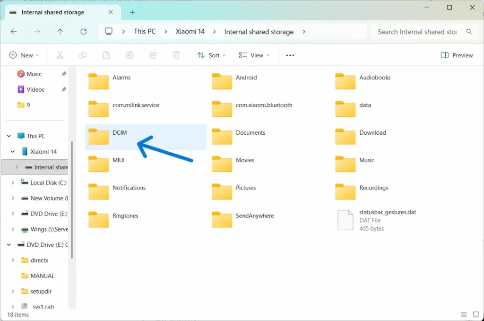Click the search magnifier icon
The width and height of the screenshot is (484, 321).
coord(469,32)
